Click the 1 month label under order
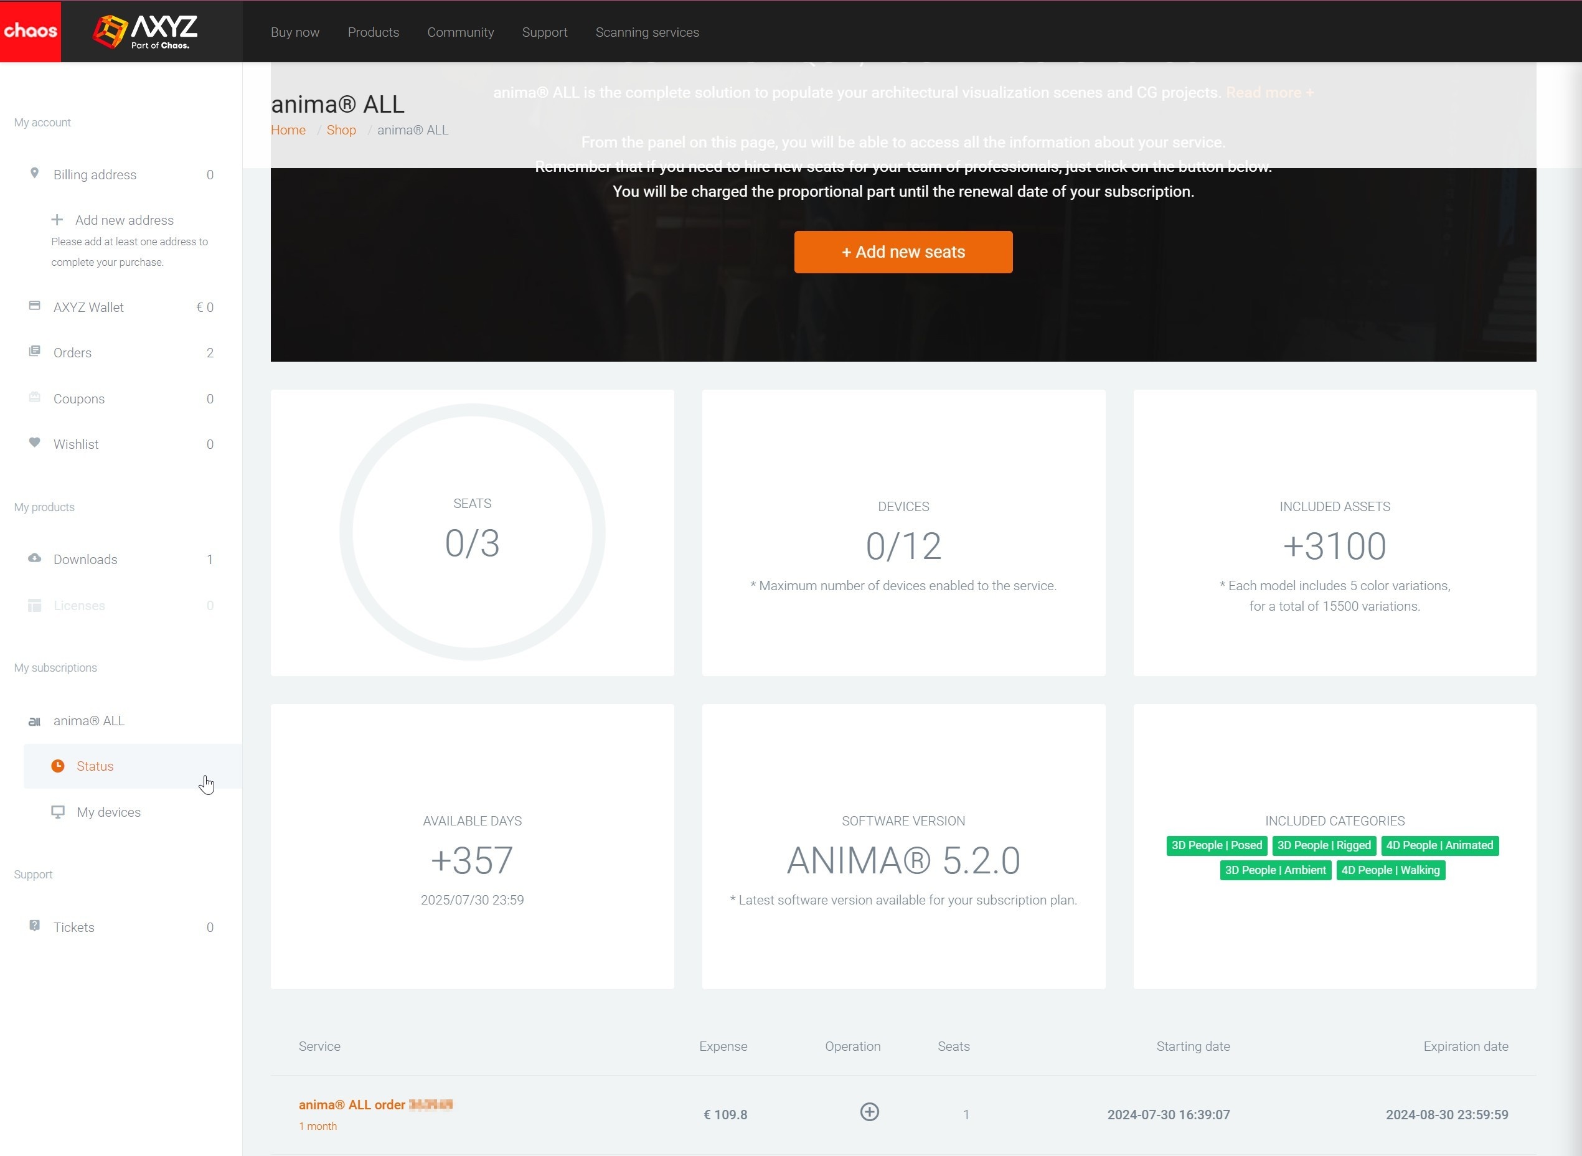The image size is (1582, 1156). [318, 1126]
